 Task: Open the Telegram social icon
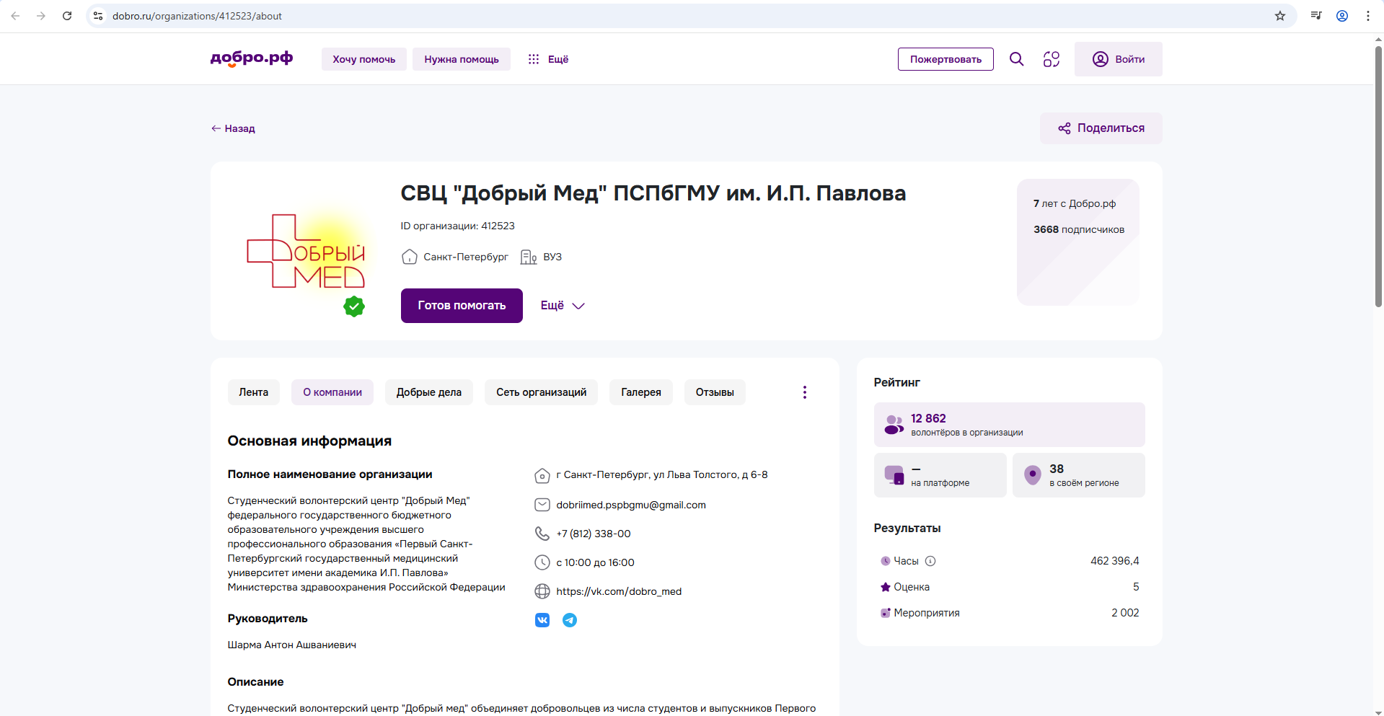(570, 620)
